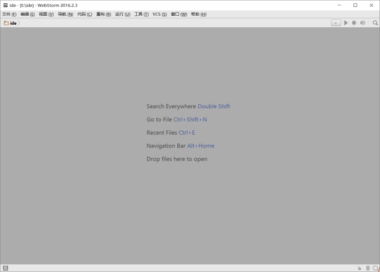Toggle tool window buttons in status bar

[x=6, y=268]
